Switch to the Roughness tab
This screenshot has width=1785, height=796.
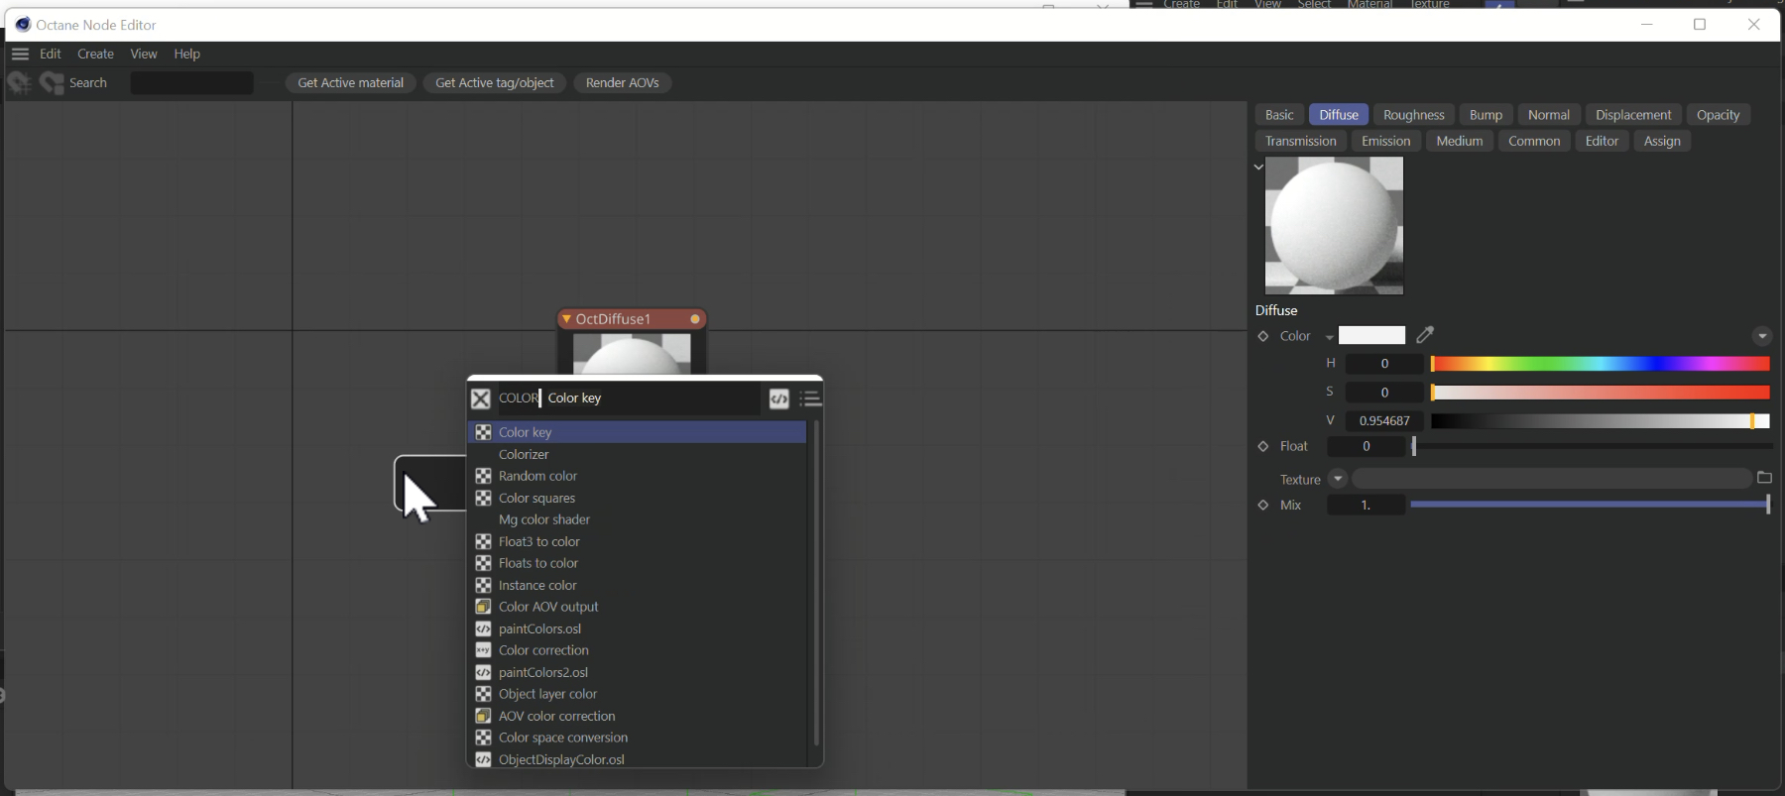click(x=1414, y=115)
